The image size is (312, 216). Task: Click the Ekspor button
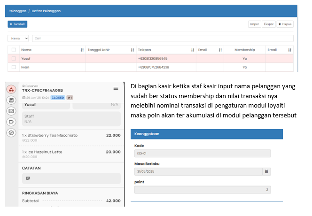point(269,24)
